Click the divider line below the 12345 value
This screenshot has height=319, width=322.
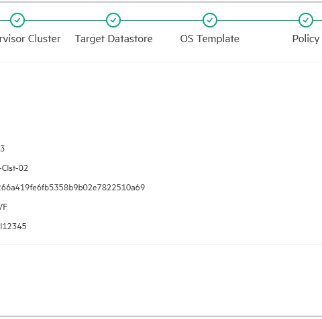[x=161, y=244]
